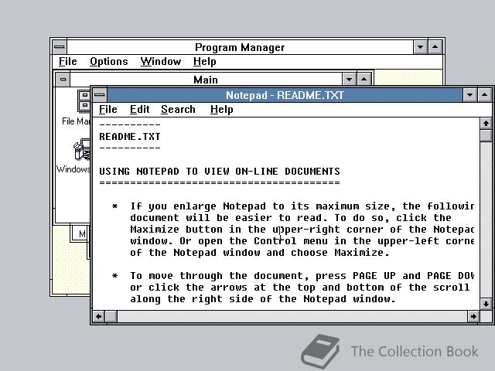Click the Program Manager title bar
The height and width of the screenshot is (371, 495).
click(240, 47)
